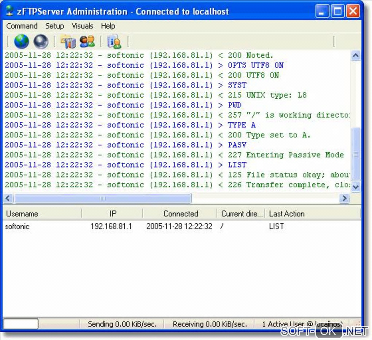
Task: Open the folders settings toolbar icon
Action: 68,42
